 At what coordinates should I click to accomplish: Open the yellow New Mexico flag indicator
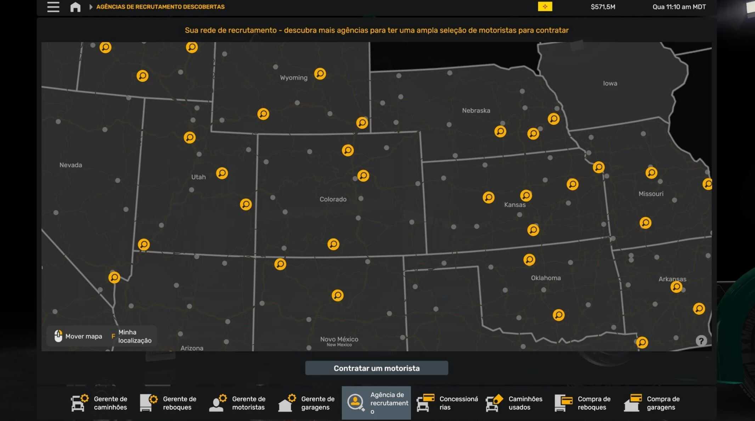545,7
